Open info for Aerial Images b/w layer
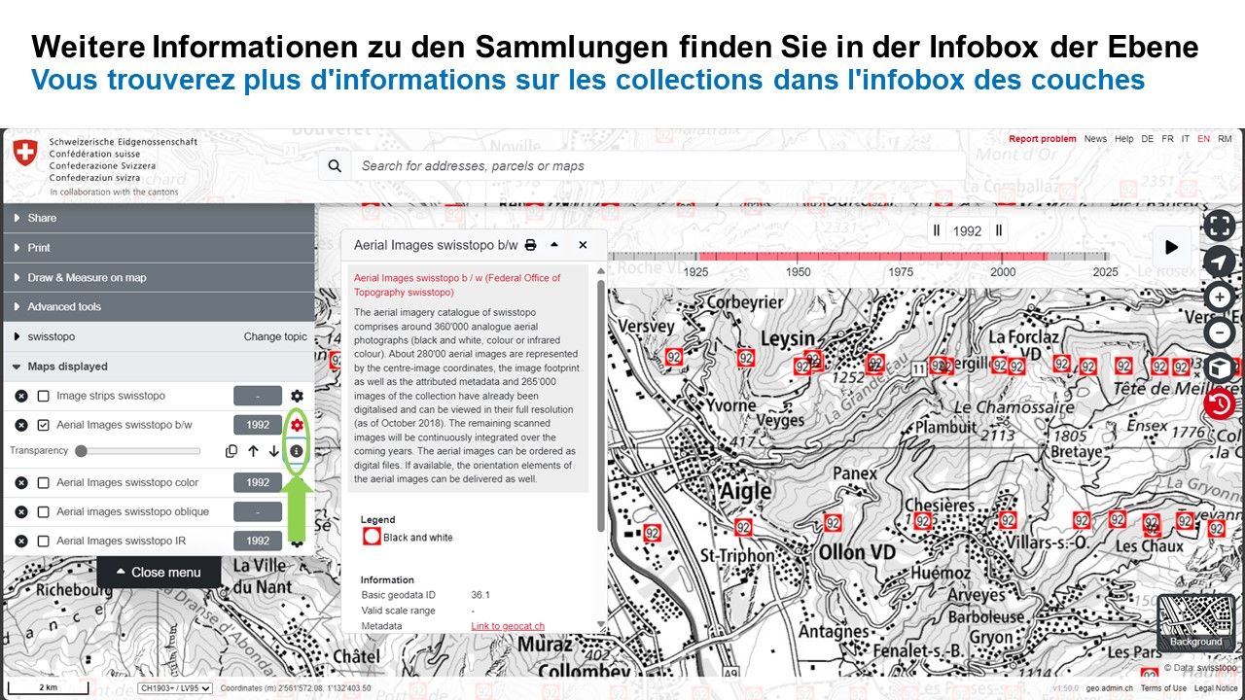Viewport: 1245px width, 700px height. tap(297, 451)
